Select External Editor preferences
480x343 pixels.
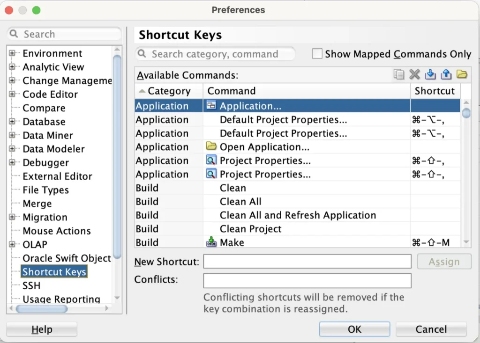57,176
